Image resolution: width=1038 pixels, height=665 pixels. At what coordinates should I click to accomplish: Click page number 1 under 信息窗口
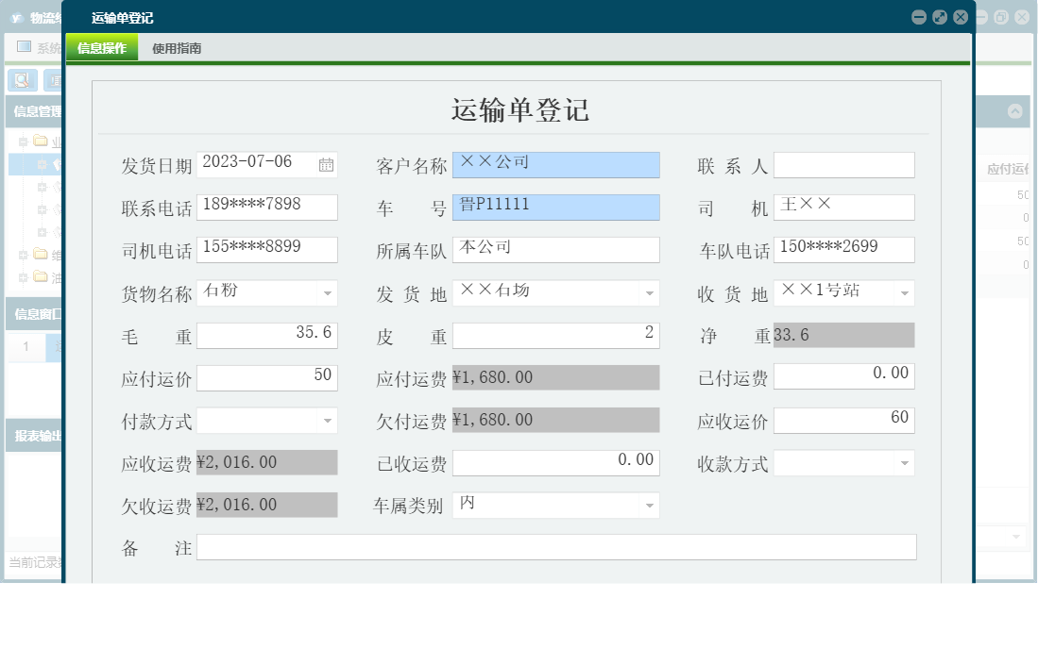point(25,347)
